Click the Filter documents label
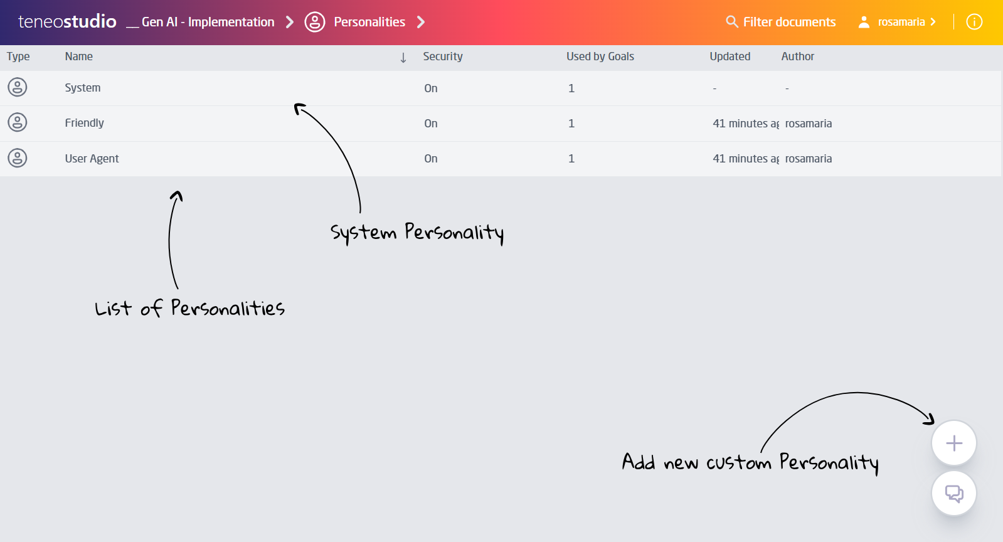 (x=789, y=21)
